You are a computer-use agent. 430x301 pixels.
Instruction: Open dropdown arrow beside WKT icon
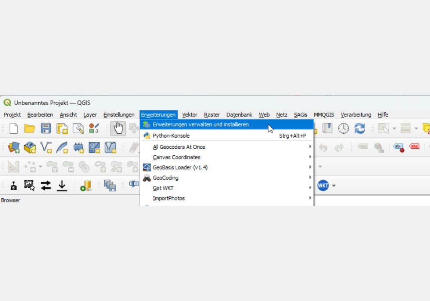[334, 186]
